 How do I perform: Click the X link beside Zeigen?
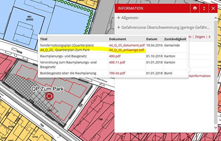[210, 37]
